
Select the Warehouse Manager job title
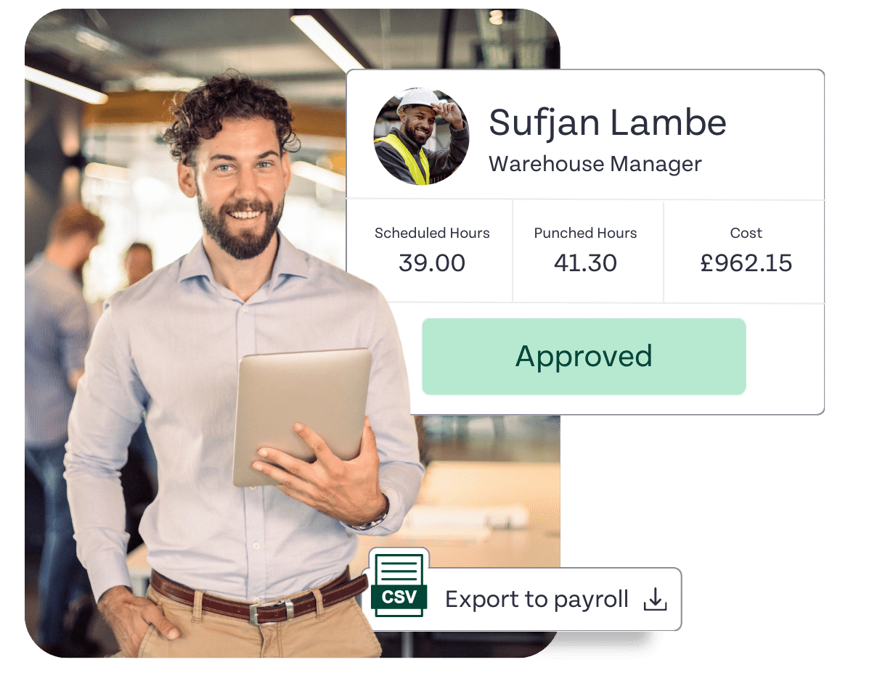pos(595,164)
